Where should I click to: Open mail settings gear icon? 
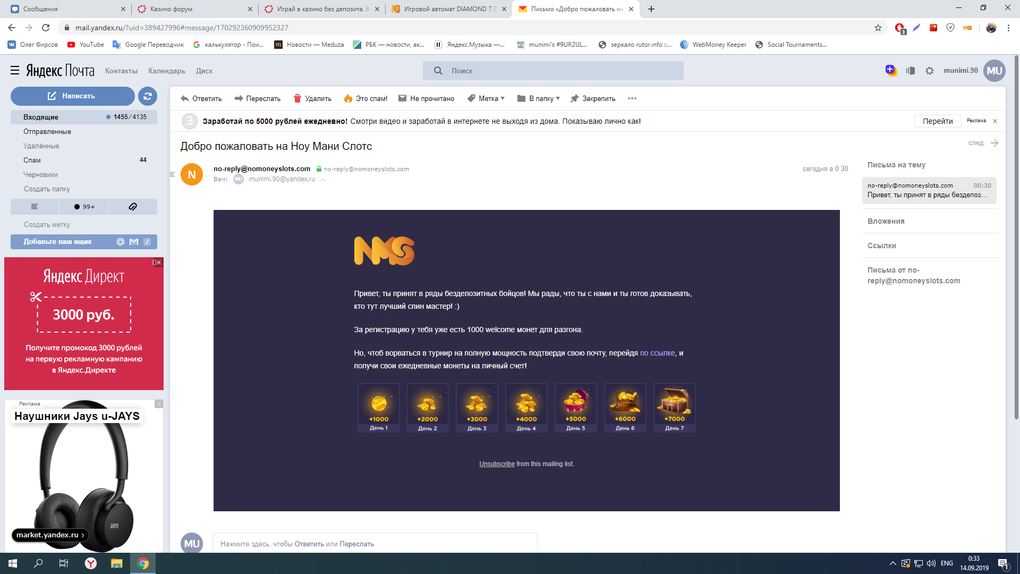pos(929,71)
